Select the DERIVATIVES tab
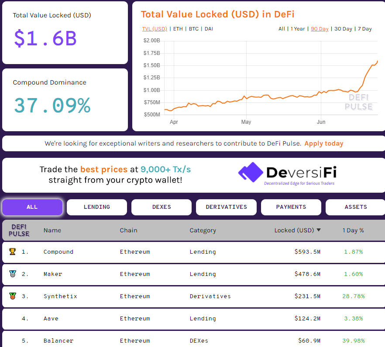This screenshot has height=347, width=385. (226, 207)
